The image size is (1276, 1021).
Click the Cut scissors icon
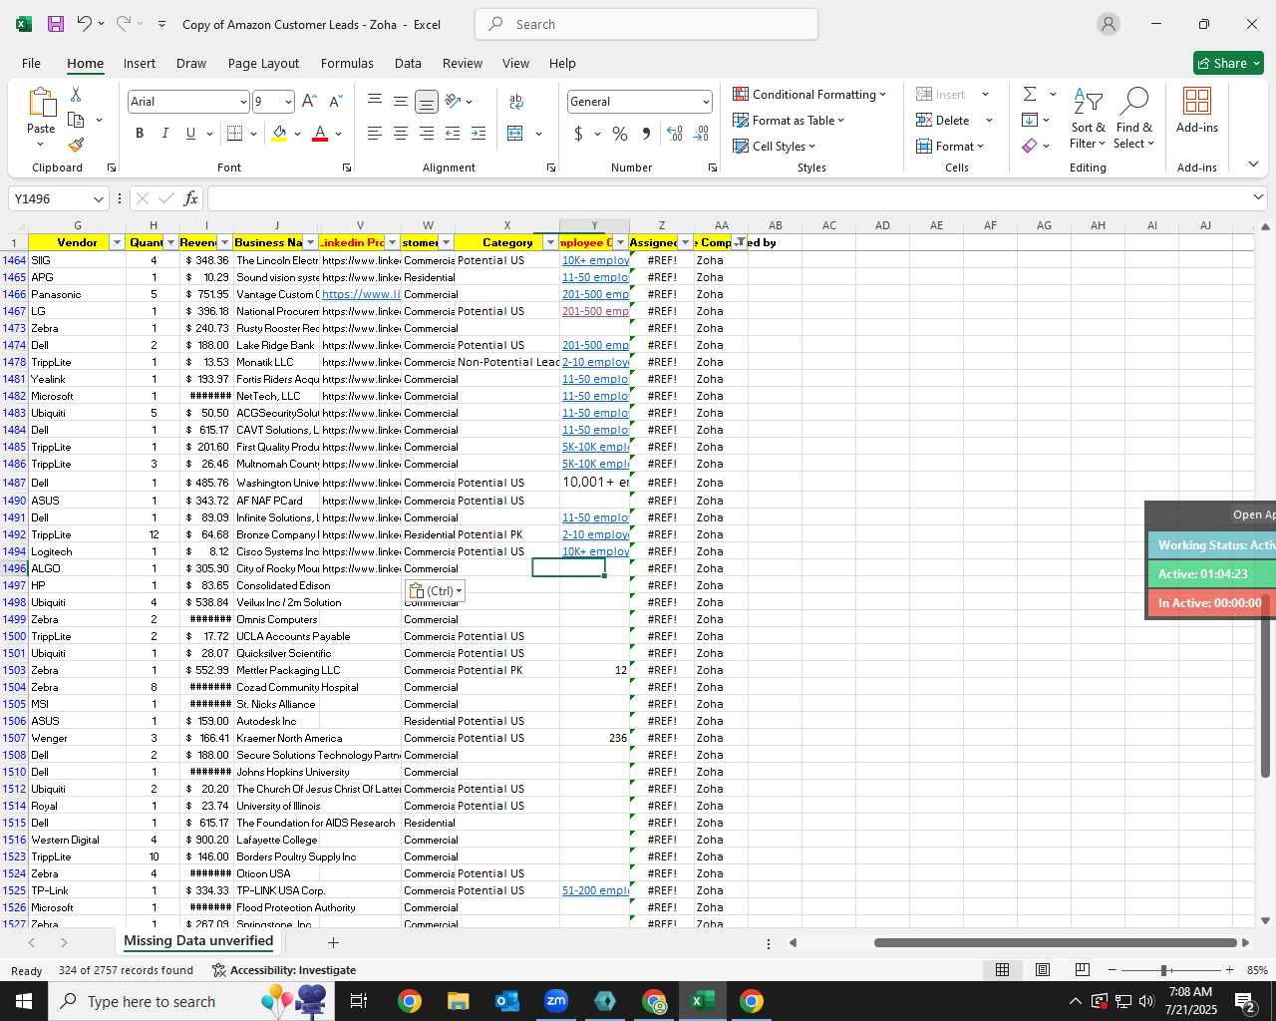76,94
